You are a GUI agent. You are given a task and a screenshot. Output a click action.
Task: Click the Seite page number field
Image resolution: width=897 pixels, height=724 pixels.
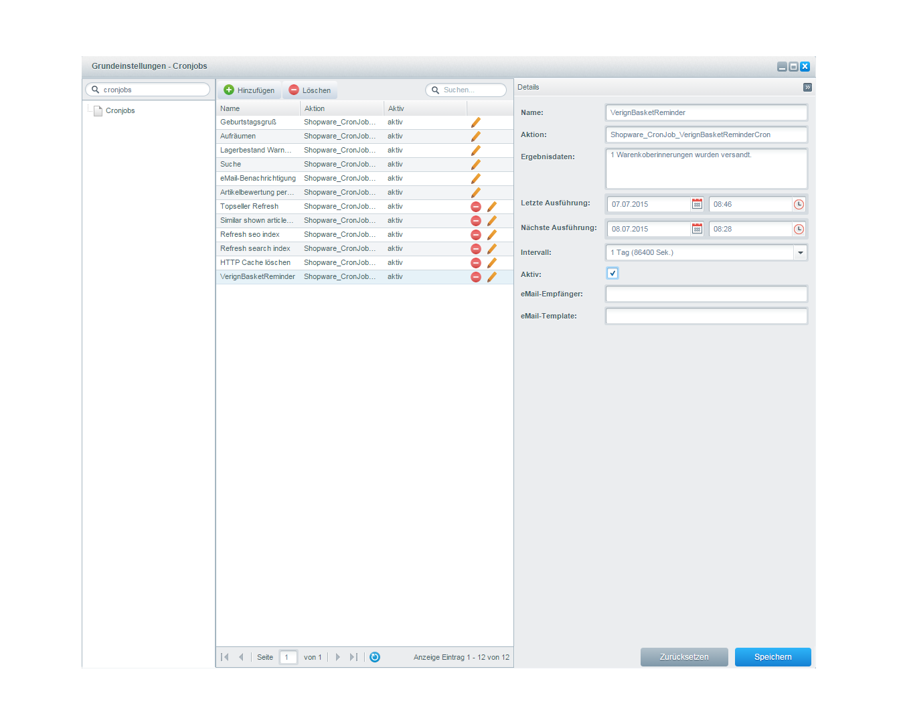coord(289,657)
